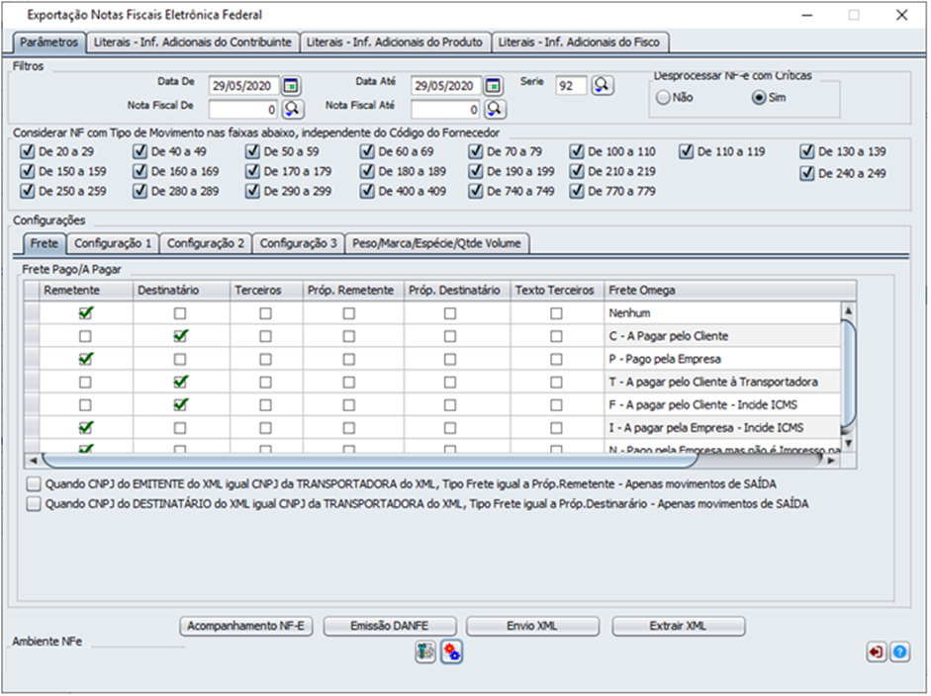
Task: Click the grid's horizontal scroll left arrow
Action: coord(34,460)
